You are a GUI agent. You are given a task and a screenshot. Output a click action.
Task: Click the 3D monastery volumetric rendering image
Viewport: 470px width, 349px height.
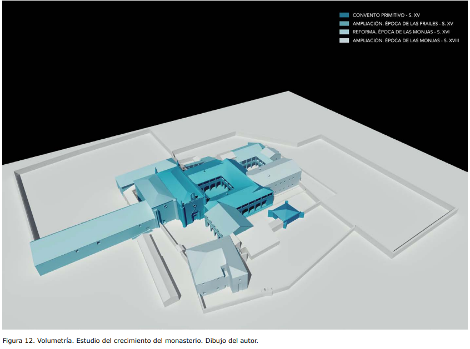(x=234, y=165)
